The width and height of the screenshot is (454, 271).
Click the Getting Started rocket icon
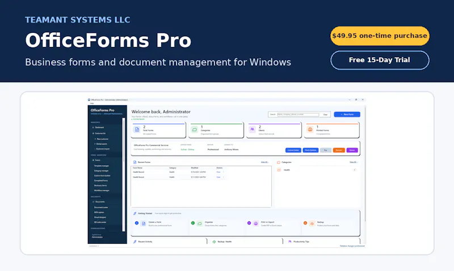134,213
